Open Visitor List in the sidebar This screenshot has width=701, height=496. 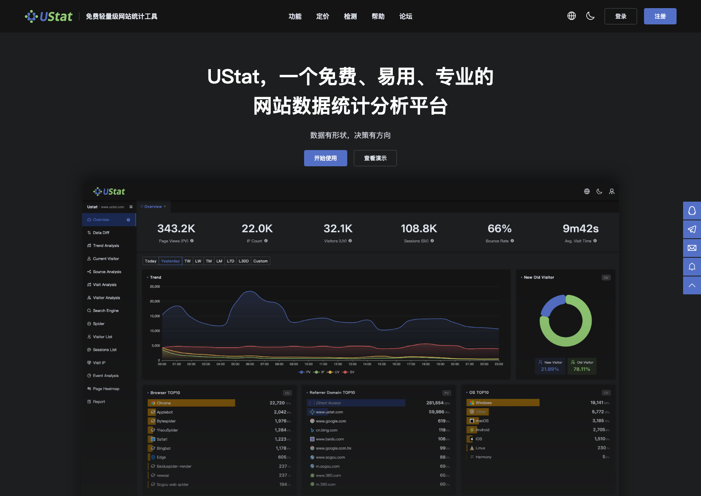click(109, 337)
